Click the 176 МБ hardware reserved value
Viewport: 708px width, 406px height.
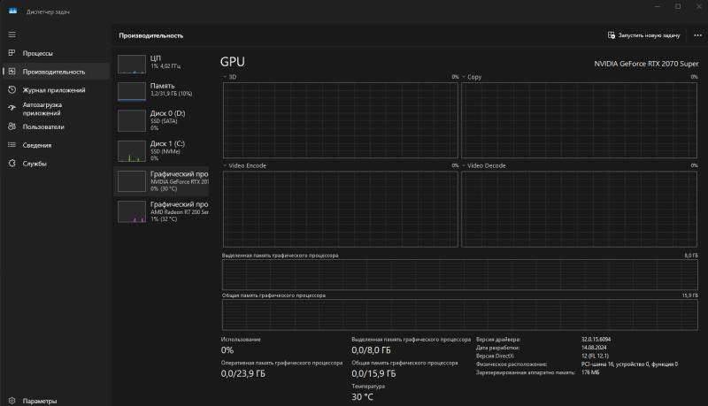(x=590, y=372)
